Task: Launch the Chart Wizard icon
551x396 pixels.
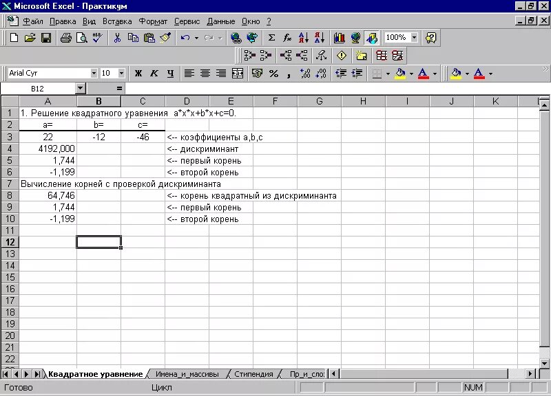Action: 339,38
